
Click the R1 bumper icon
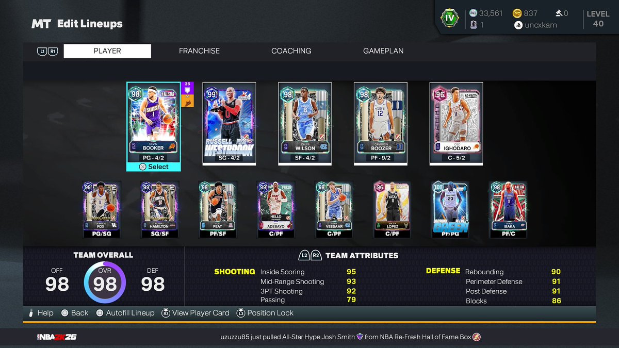click(x=53, y=51)
